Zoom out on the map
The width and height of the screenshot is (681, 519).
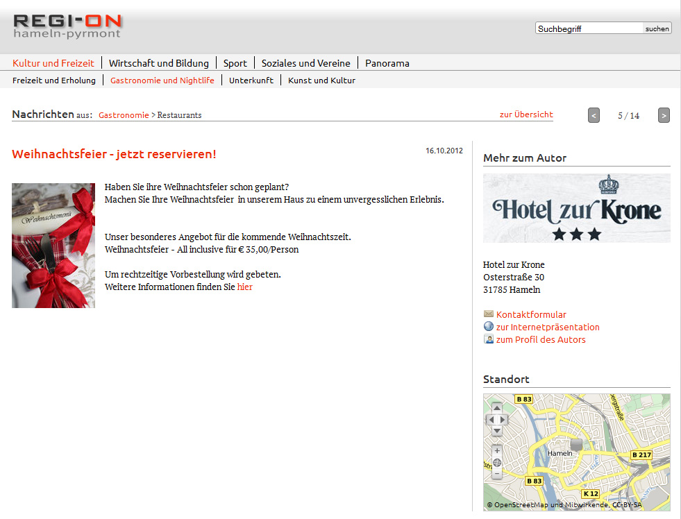[x=497, y=473]
